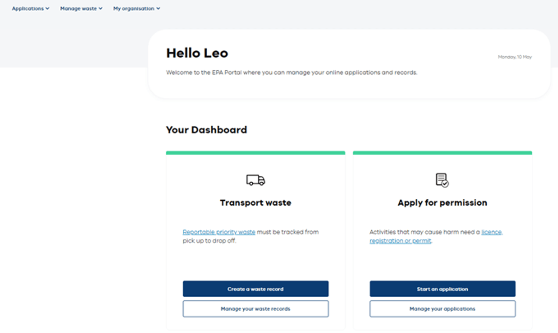Expand the Manage waste dropdown chevron
The image size is (558, 333).
[x=101, y=9]
